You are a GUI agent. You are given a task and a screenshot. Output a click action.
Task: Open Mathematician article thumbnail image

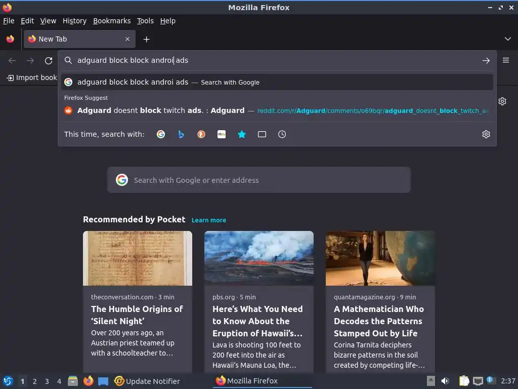pos(380,258)
